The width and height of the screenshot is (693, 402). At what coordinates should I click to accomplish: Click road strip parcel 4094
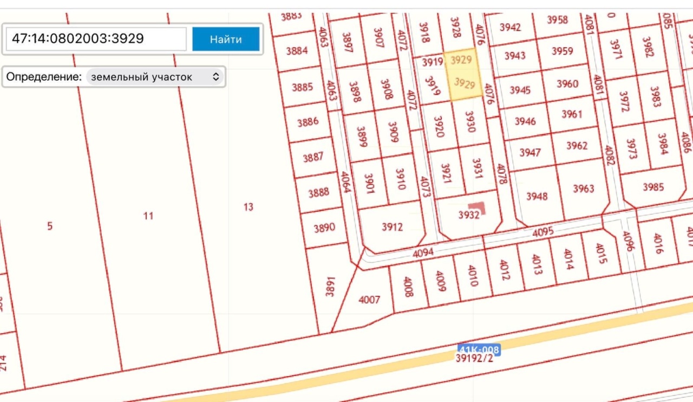tap(423, 253)
